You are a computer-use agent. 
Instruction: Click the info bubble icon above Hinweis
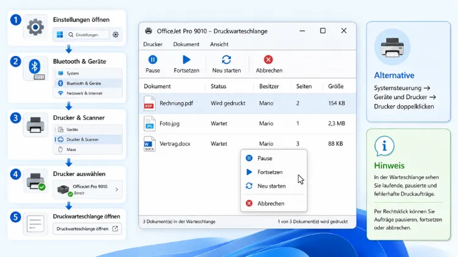click(x=384, y=146)
